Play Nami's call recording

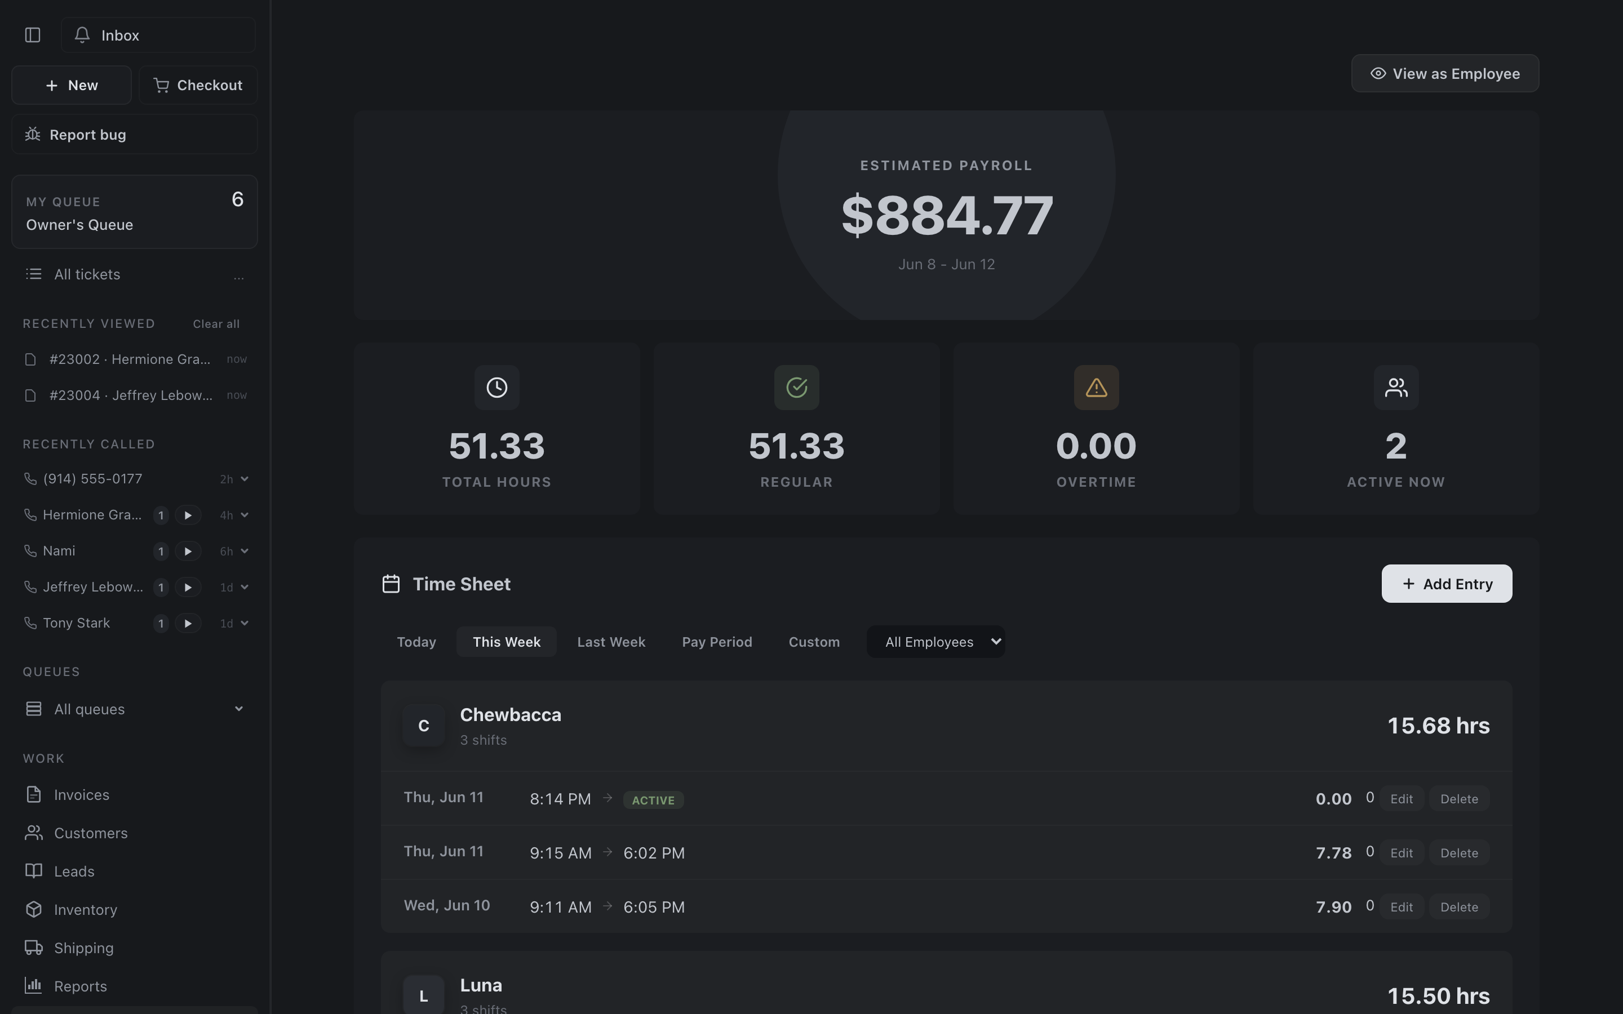(x=188, y=552)
